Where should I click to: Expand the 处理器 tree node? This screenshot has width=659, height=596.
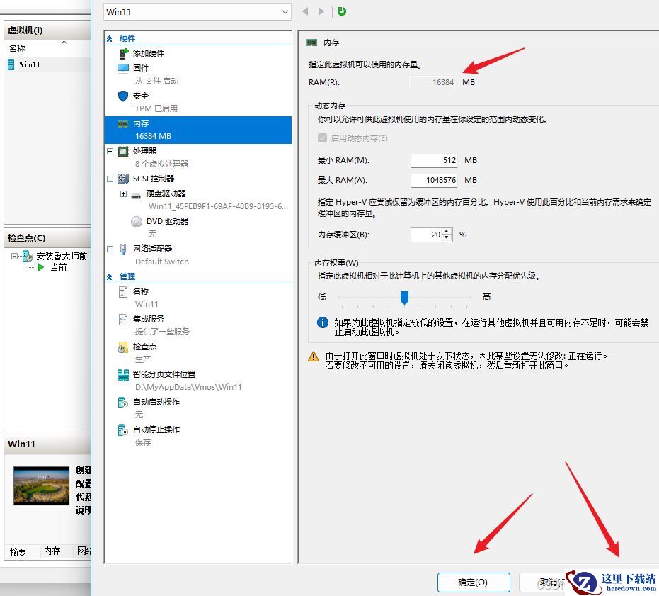coord(110,151)
